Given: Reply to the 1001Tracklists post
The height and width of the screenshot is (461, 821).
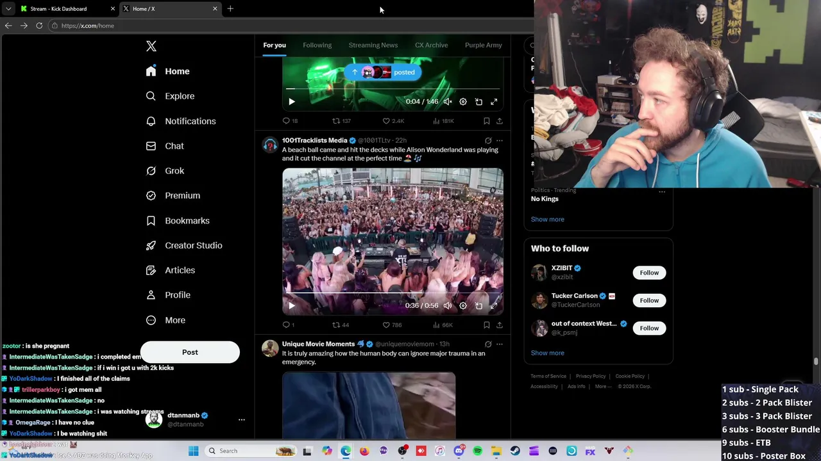Looking at the screenshot, I should pos(289,325).
